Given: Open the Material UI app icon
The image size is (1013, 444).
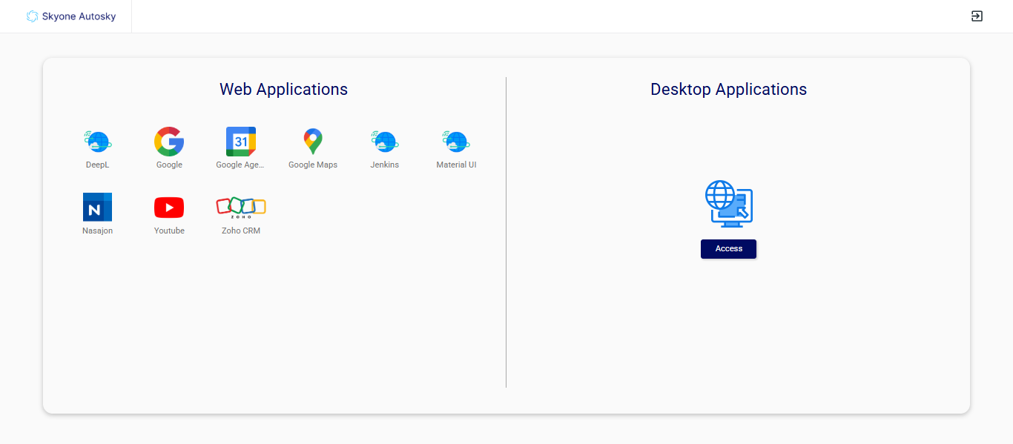Looking at the screenshot, I should click(456, 141).
